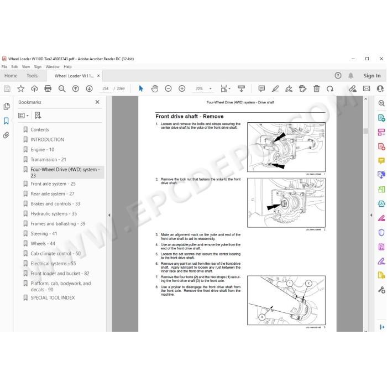Add a sticky note comment
Screen dimensions: 387x387
coord(262,88)
